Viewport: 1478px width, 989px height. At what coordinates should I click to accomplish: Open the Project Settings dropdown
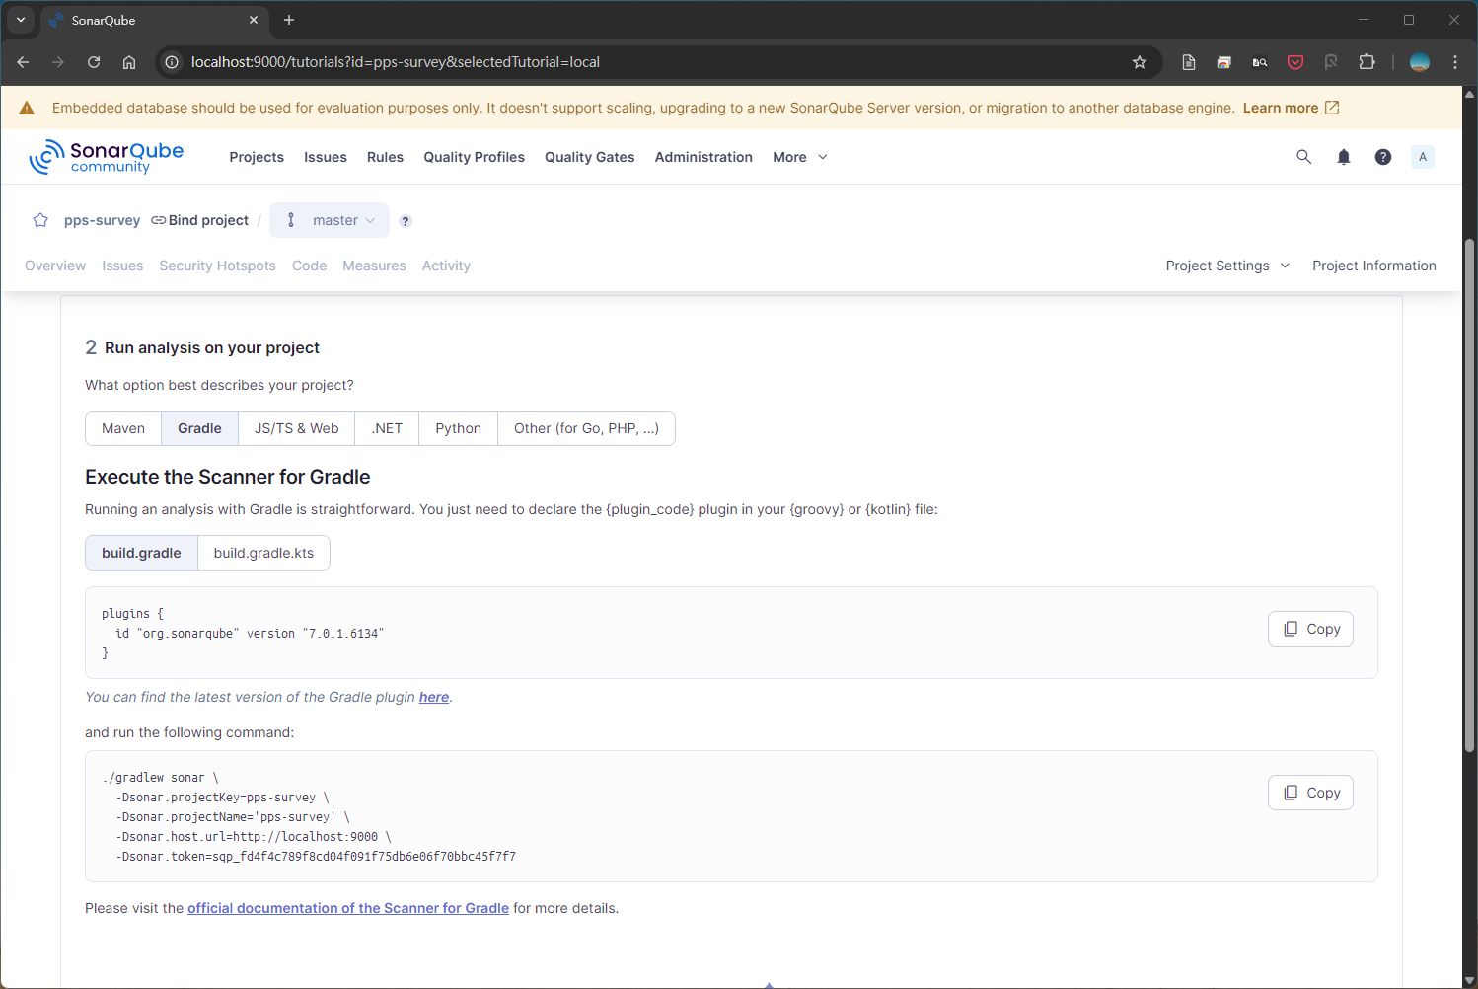coord(1226,266)
